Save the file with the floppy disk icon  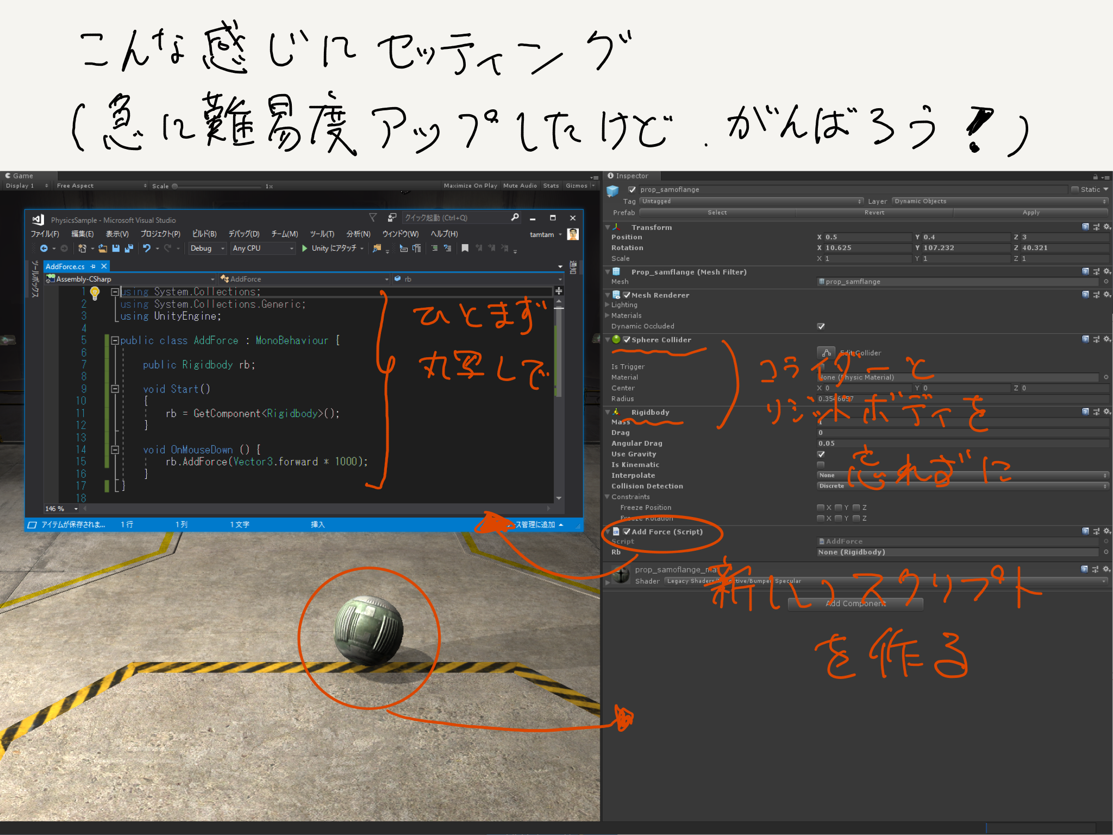116,248
